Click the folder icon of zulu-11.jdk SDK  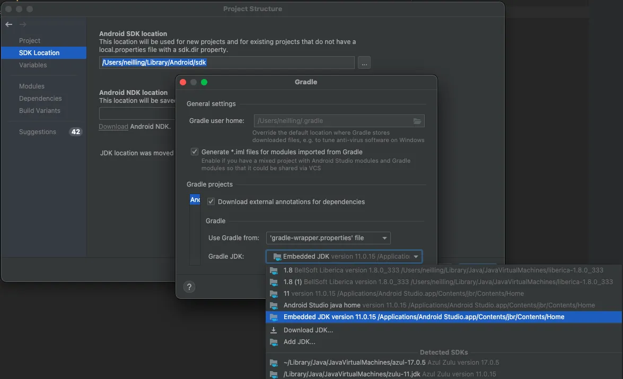pos(274,374)
